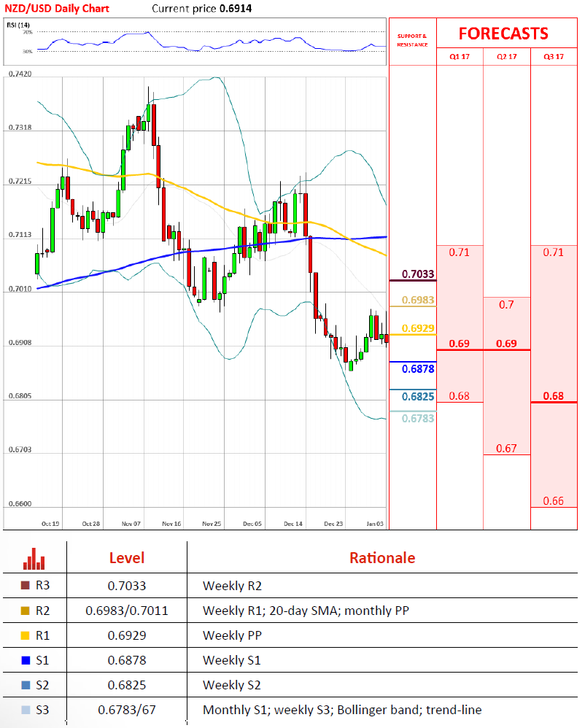585x728 pixels.
Task: Select the Q3 17 forecast column header
Action: (554, 57)
